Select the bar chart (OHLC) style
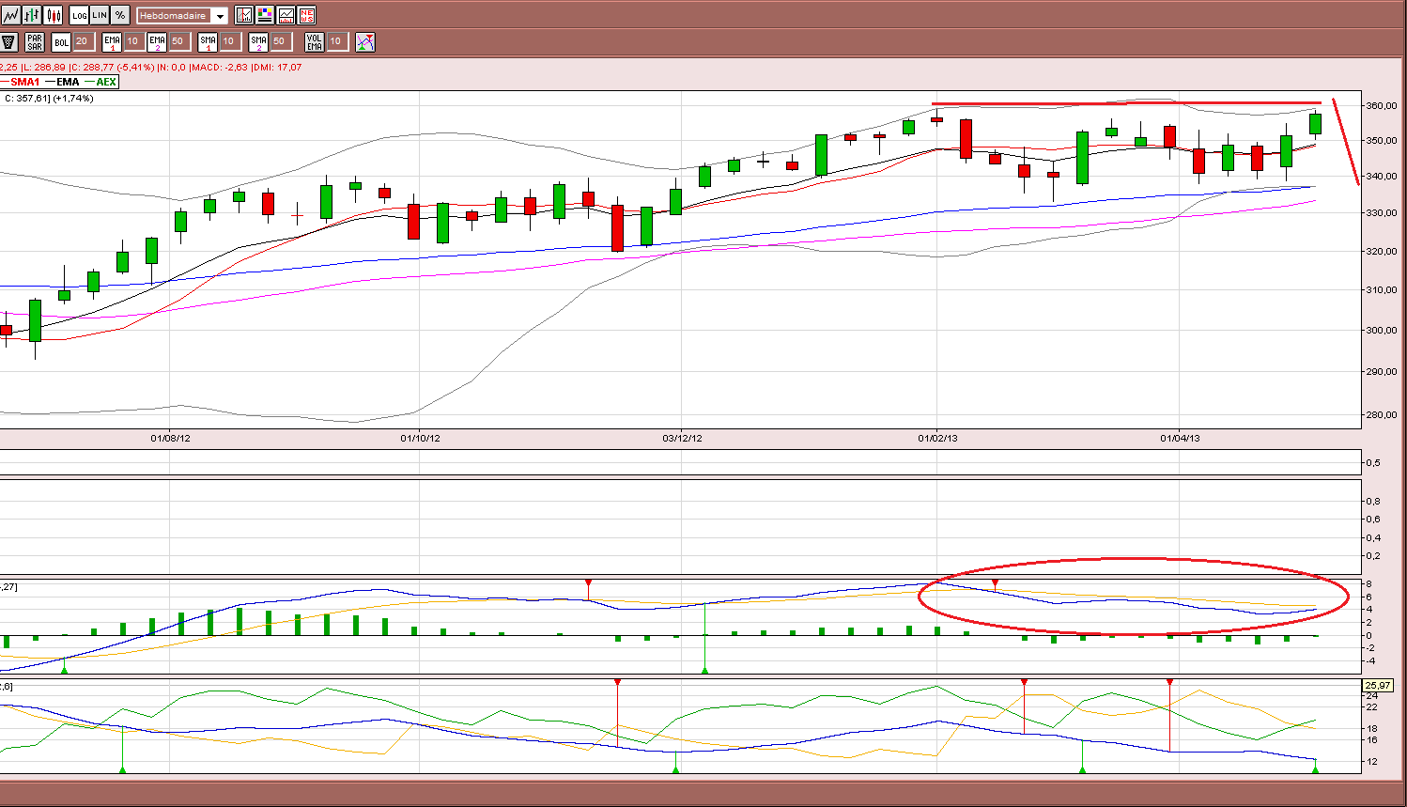1407x807 pixels. (x=32, y=15)
